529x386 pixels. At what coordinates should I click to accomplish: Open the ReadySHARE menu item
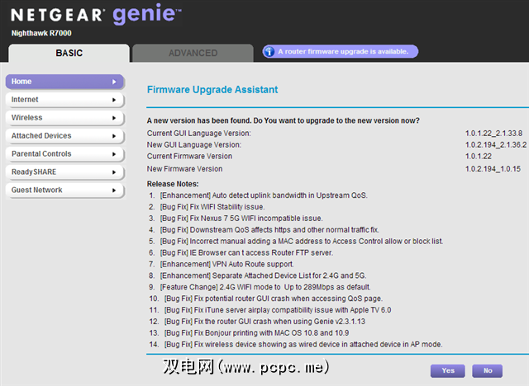[64, 172]
